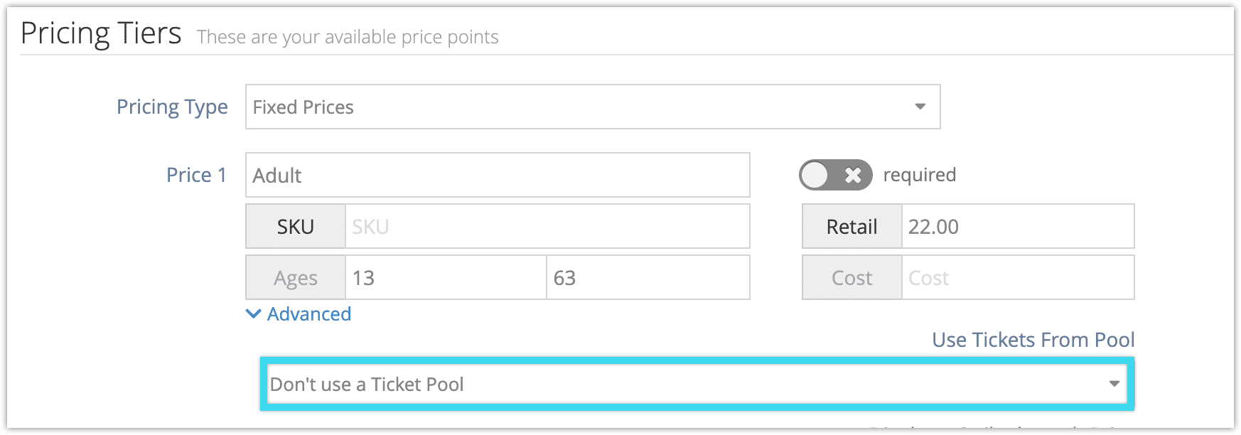Screen dimensions: 1241x435
Task: Focus the SKU input field
Action: (x=547, y=226)
